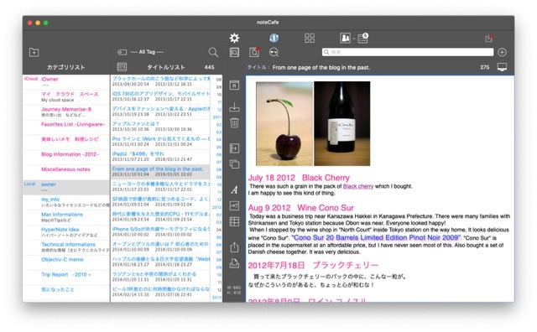Toggle the list layout icon beside タイトルリスト
Viewport: 537px width, 332px height.
tap(122, 67)
